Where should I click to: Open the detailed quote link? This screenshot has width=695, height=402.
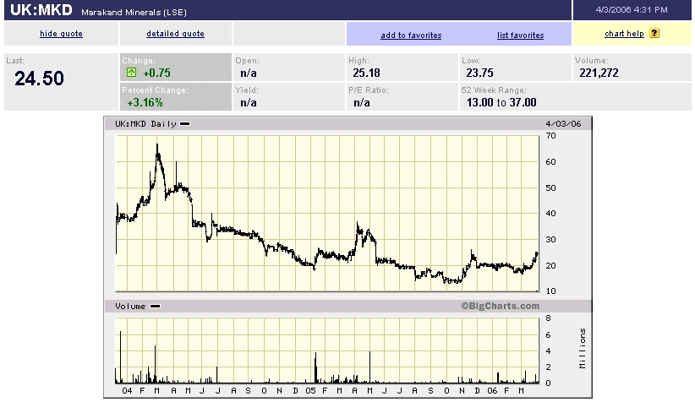pos(175,34)
